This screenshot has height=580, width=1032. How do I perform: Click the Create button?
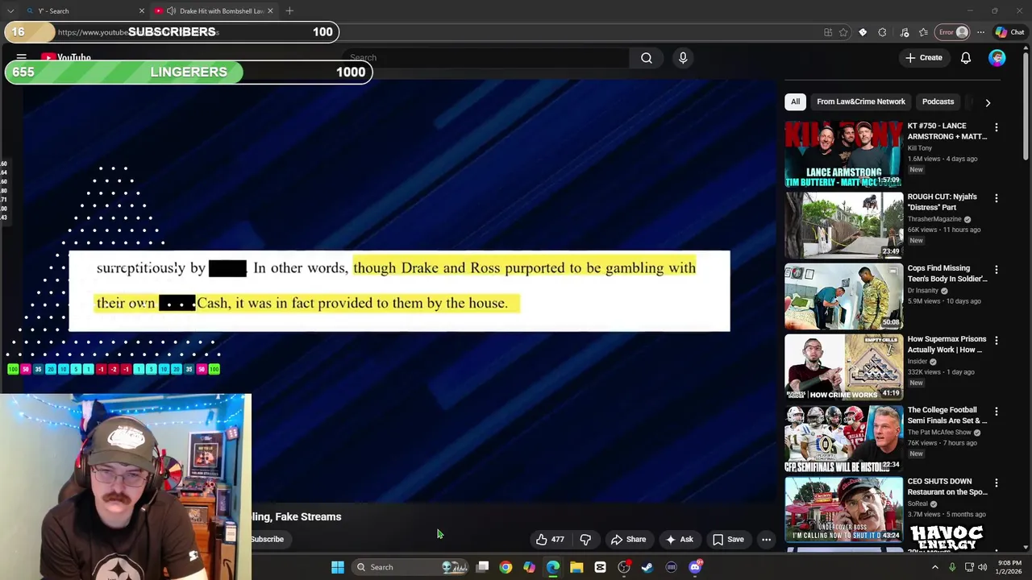point(924,58)
